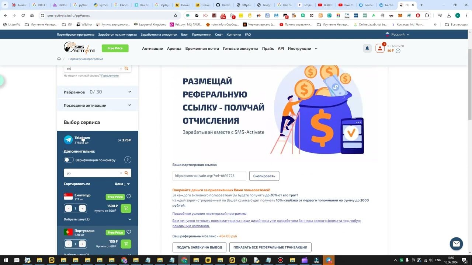Open Подробные условия партнерской программы link

(x=209, y=213)
